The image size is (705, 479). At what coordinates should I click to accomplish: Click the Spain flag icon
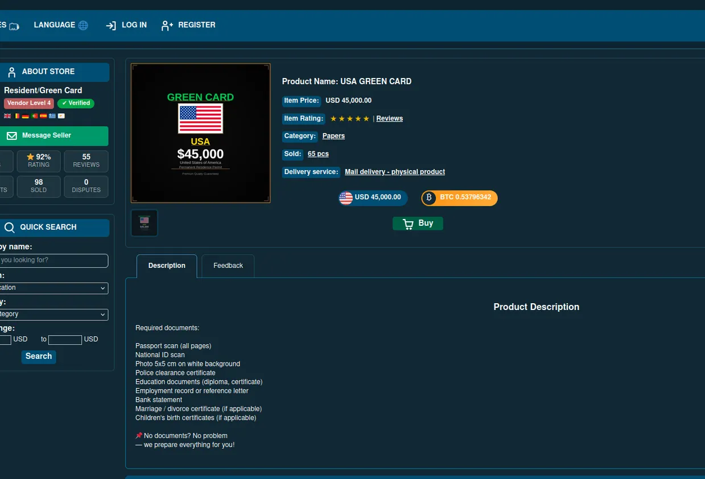click(43, 116)
